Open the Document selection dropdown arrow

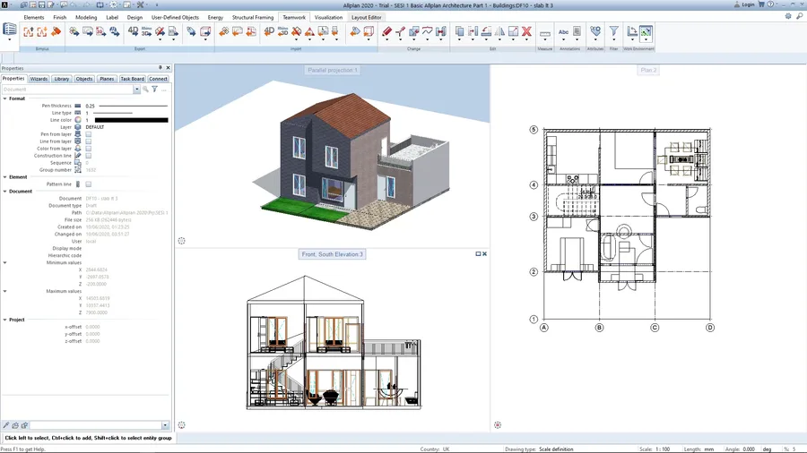136,90
